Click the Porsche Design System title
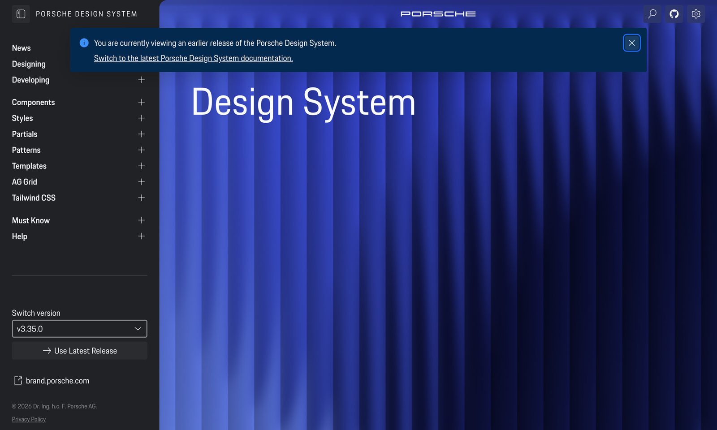 point(86,14)
